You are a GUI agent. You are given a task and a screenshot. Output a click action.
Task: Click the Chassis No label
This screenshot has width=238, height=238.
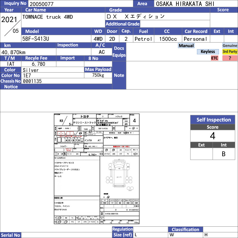[x=10, y=81]
